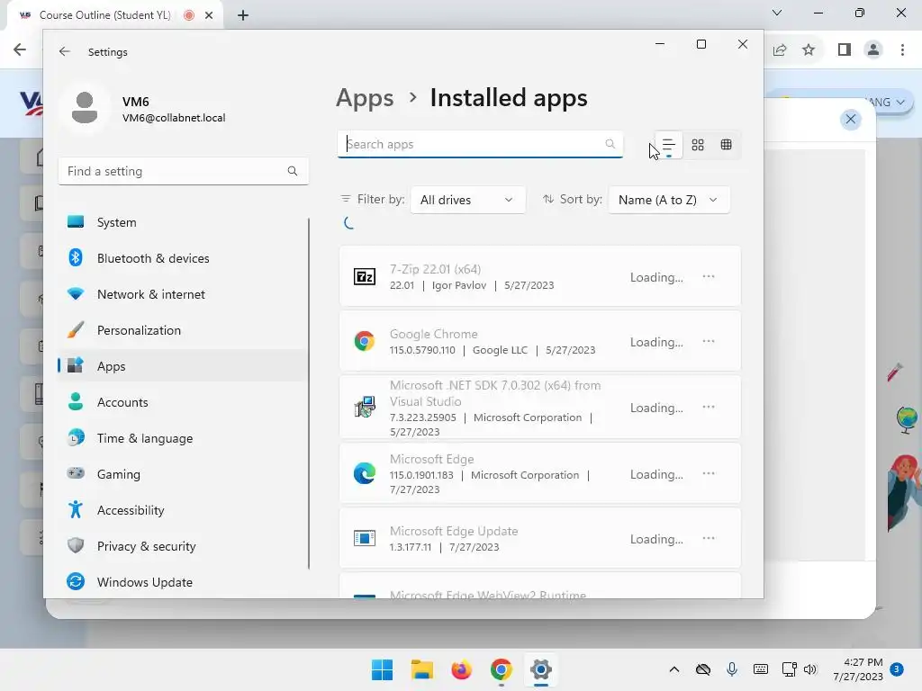Open clock and date flyout
Viewport: 922px width, 691px height.
pos(858,669)
